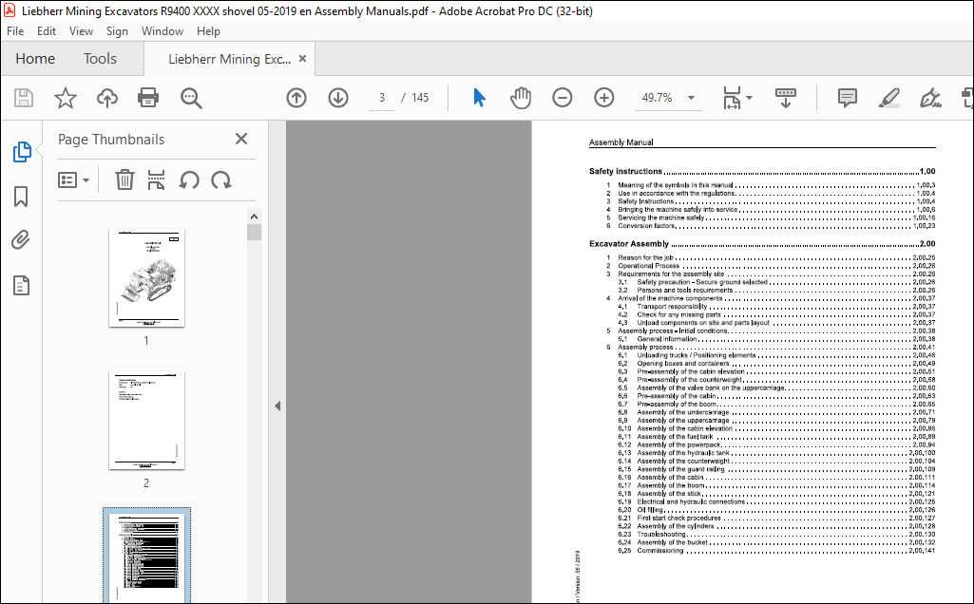
Task: Add a comment with speech bubble icon
Action: (x=848, y=98)
